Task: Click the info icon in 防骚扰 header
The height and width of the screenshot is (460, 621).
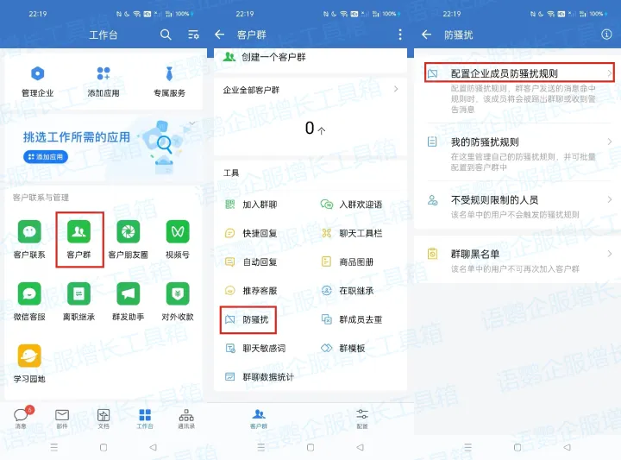Action: (x=605, y=35)
